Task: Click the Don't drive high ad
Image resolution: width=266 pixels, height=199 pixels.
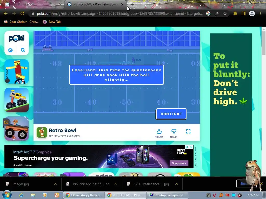Action: point(231,105)
